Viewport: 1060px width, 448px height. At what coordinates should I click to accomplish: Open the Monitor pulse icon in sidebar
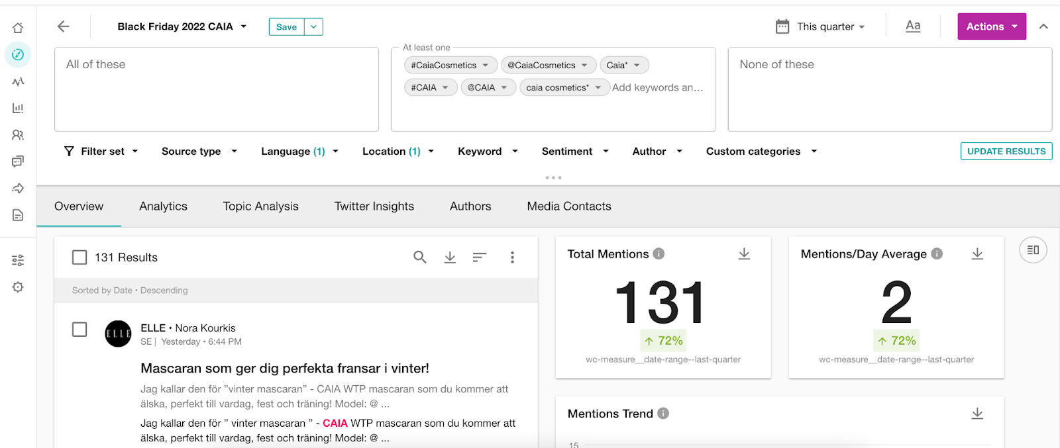pyautogui.click(x=18, y=81)
